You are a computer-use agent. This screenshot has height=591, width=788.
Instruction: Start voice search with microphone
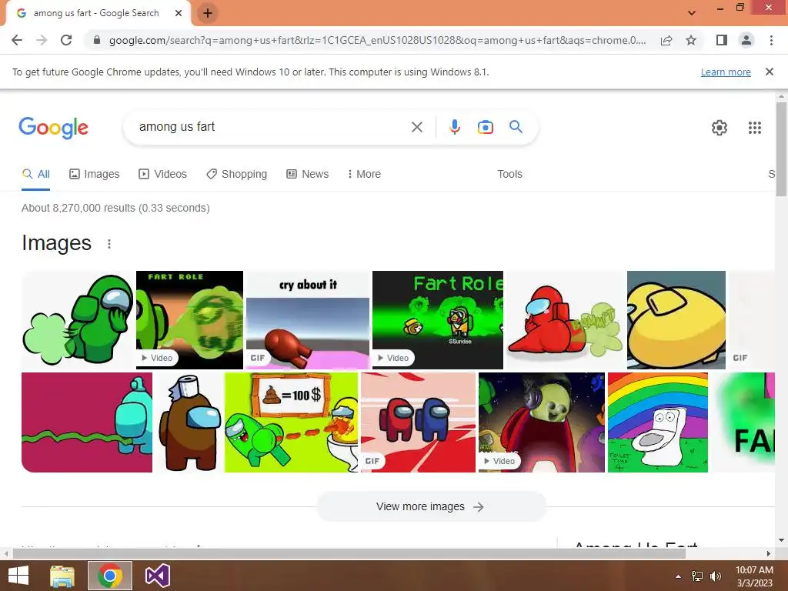(x=455, y=127)
